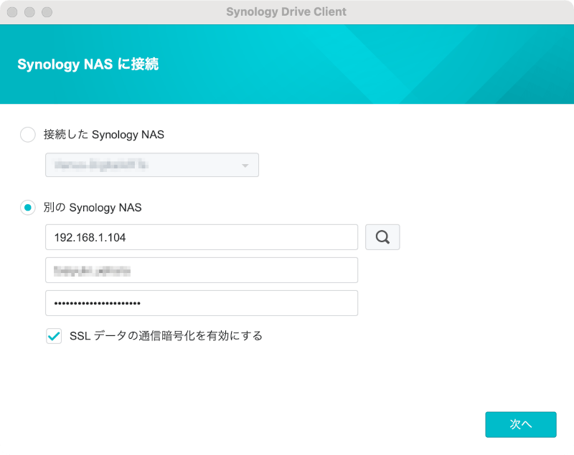Click the magnifier search NAS icon

click(382, 237)
